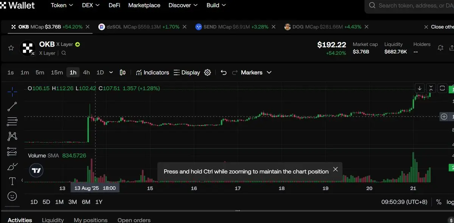The image size is (454, 223).
Task: Open the forecasting and measurement tools
Action: [x=12, y=151]
